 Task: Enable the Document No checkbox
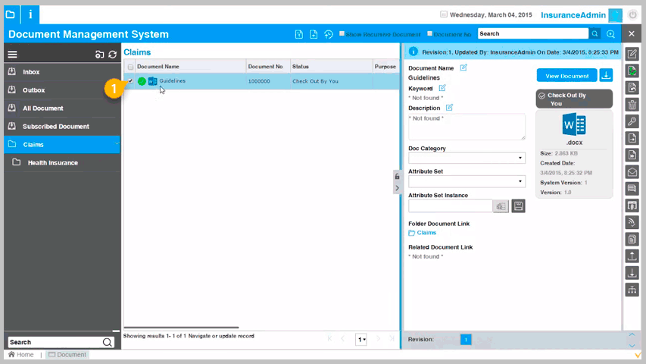tap(429, 33)
